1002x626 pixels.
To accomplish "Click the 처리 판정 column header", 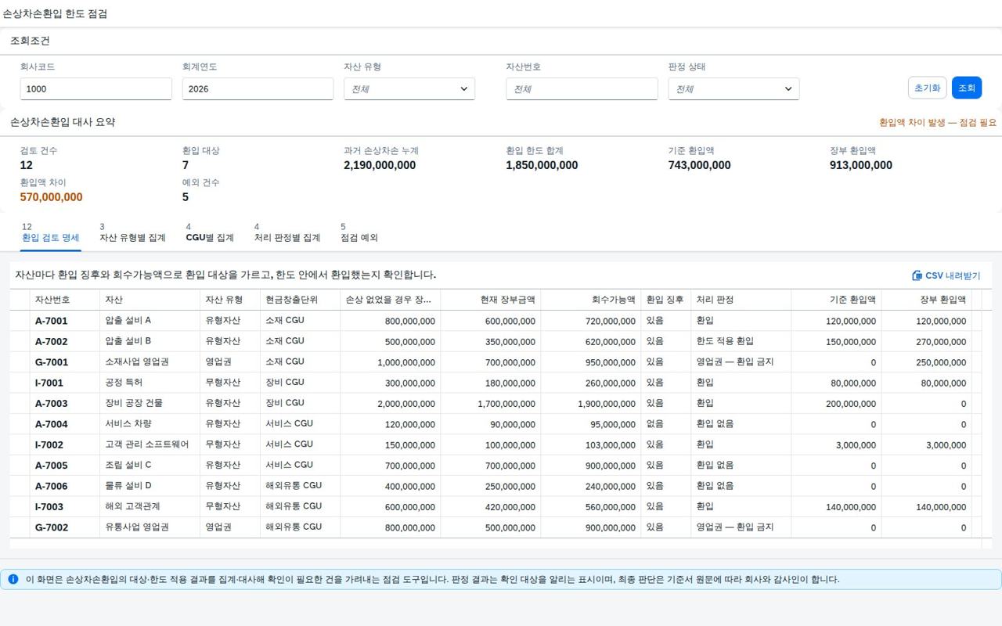I will (741, 300).
